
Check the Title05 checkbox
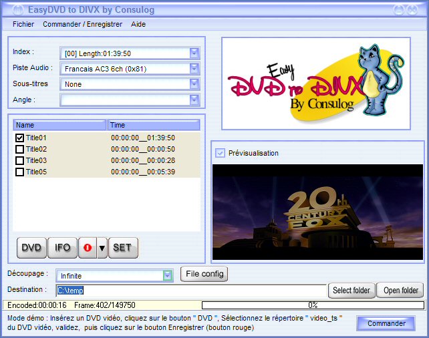(19, 172)
